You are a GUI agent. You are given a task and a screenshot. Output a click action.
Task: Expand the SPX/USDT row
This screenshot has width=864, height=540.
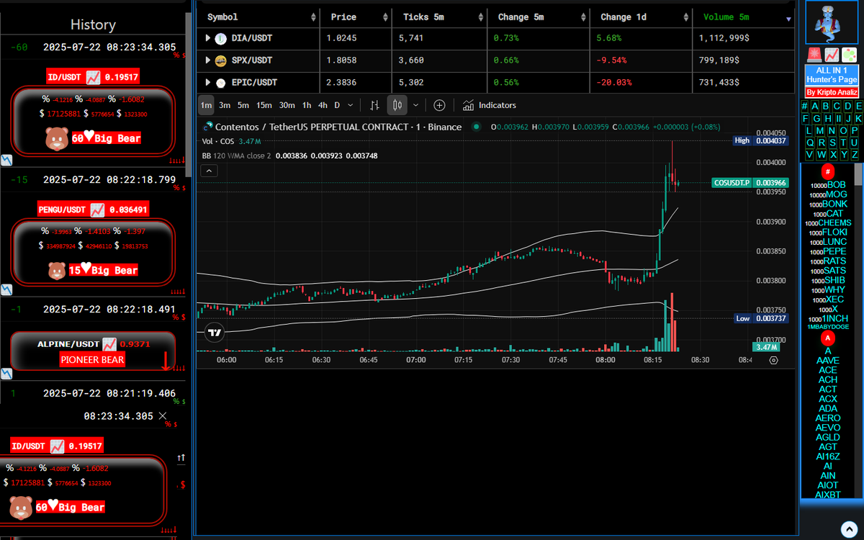tap(208, 60)
